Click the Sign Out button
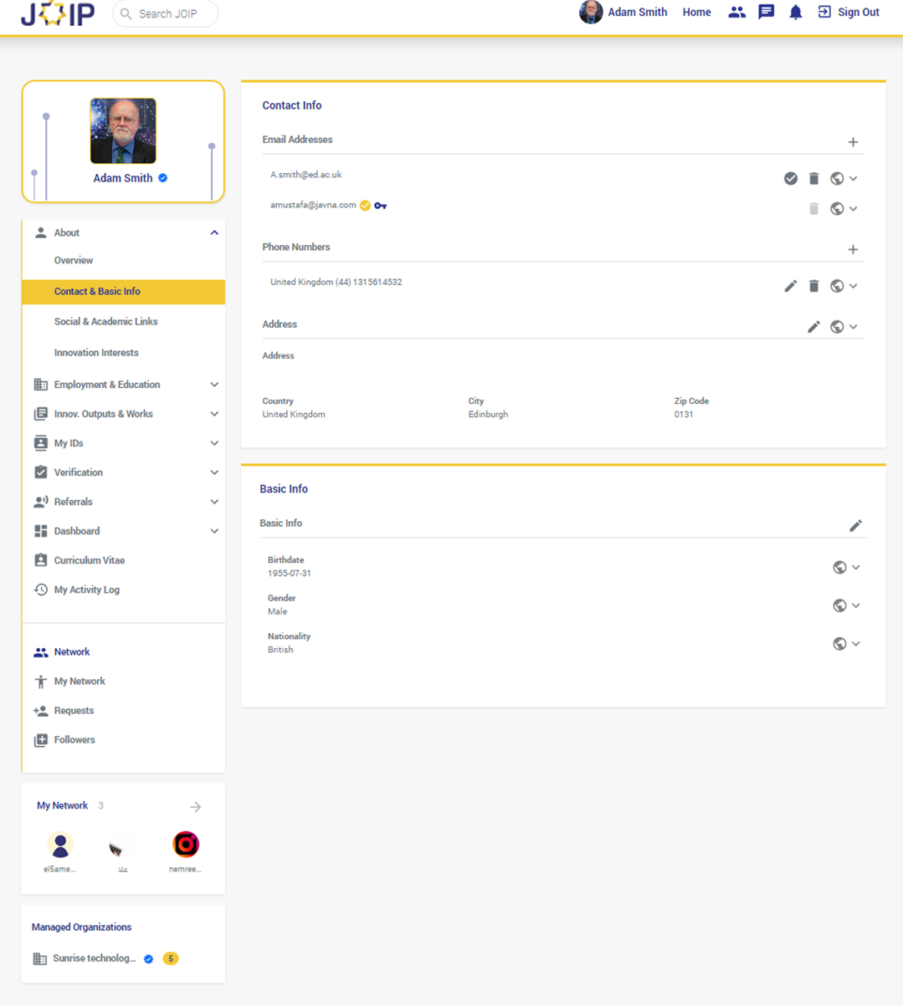Screen dimensions: 903x1006 click(849, 13)
